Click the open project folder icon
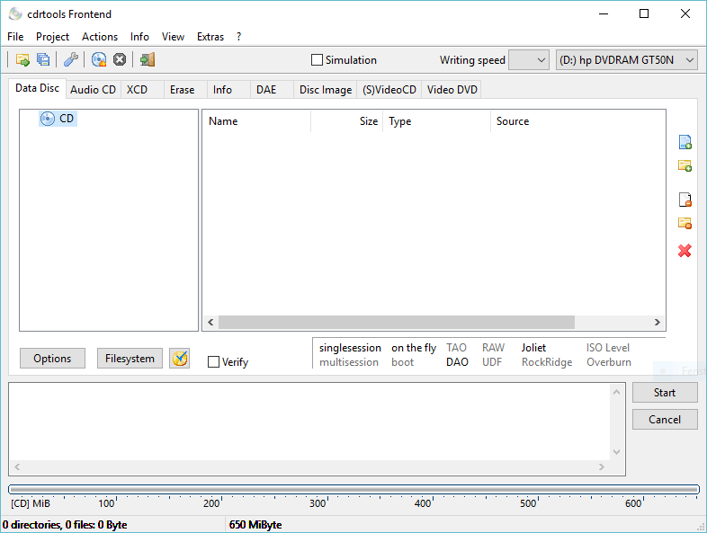 (x=22, y=60)
